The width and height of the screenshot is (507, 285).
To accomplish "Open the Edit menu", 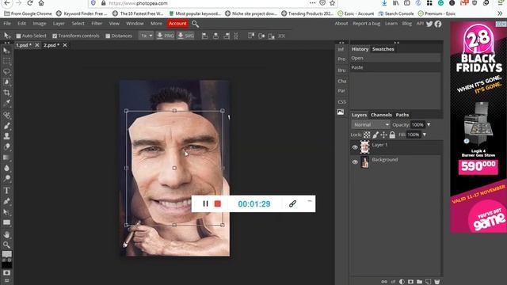I will pos(21,24).
